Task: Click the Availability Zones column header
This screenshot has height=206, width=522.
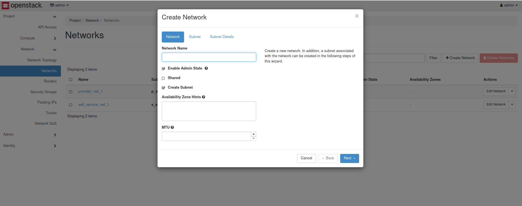Action: (x=425, y=80)
